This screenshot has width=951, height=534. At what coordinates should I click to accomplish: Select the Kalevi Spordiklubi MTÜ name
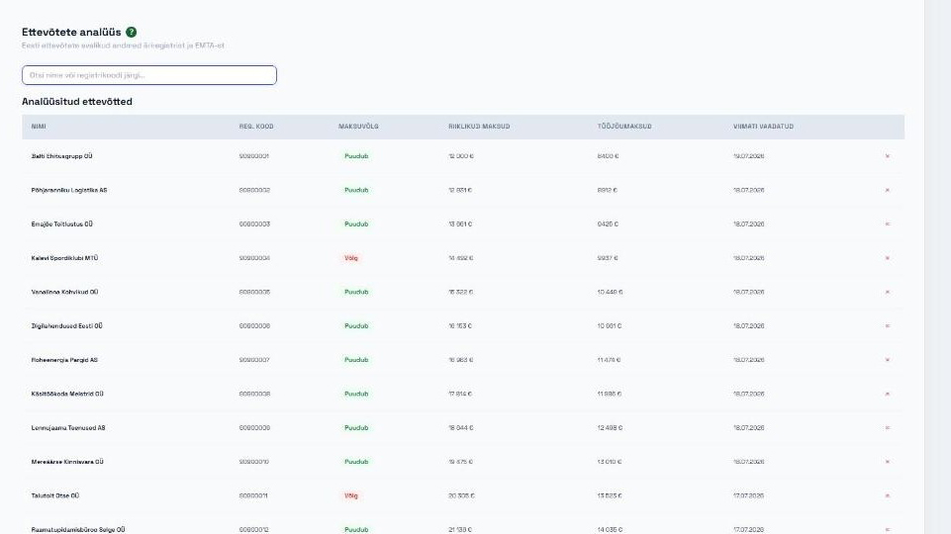click(x=64, y=258)
